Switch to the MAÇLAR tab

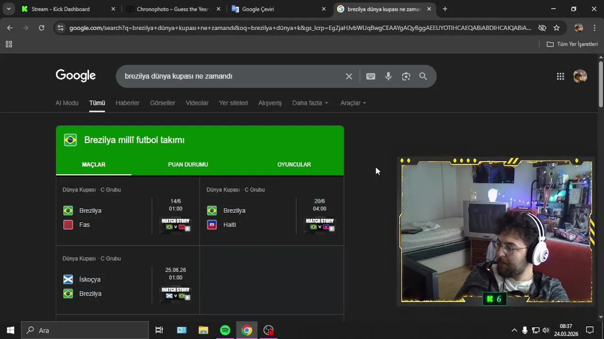coord(93,164)
